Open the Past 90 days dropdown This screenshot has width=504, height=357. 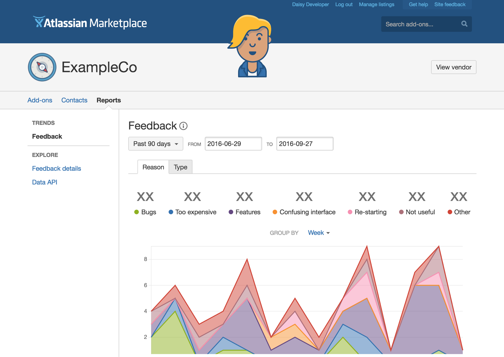click(155, 144)
